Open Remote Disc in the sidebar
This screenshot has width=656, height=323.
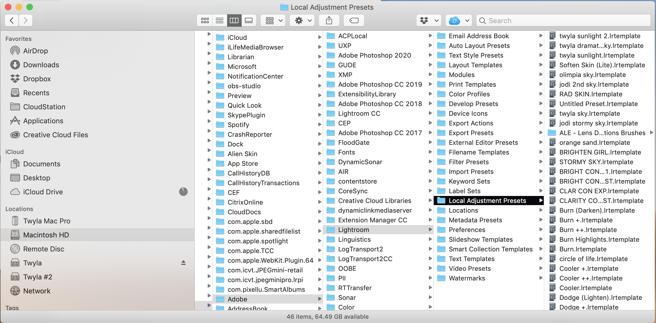point(44,249)
